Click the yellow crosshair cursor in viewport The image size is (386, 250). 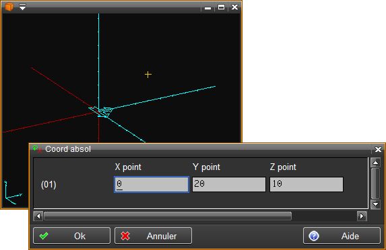(148, 75)
